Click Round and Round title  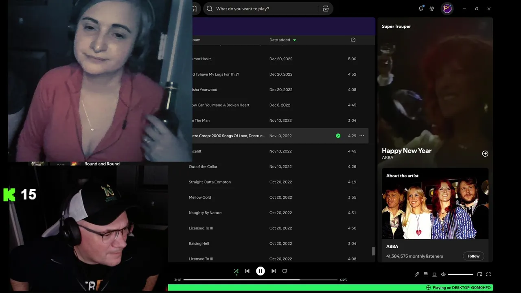102,164
